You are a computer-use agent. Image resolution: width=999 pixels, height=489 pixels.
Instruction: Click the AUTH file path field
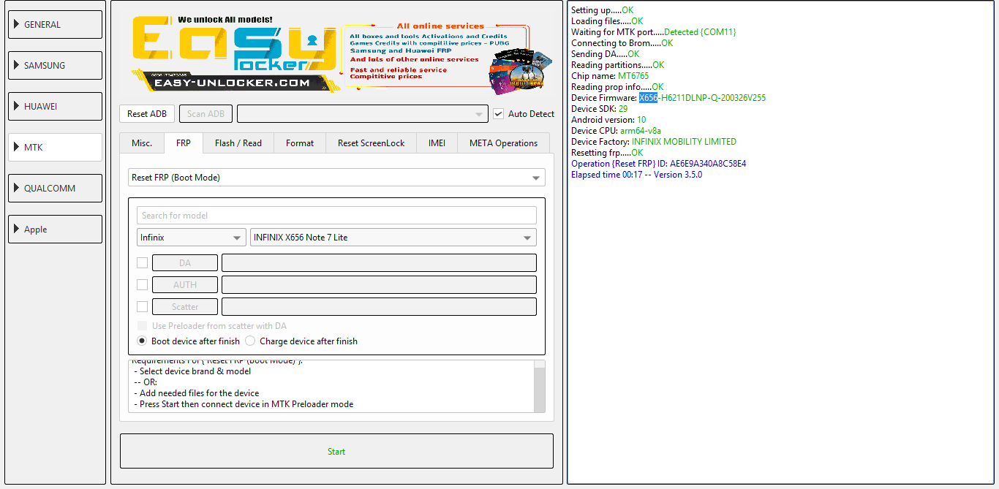coord(379,285)
